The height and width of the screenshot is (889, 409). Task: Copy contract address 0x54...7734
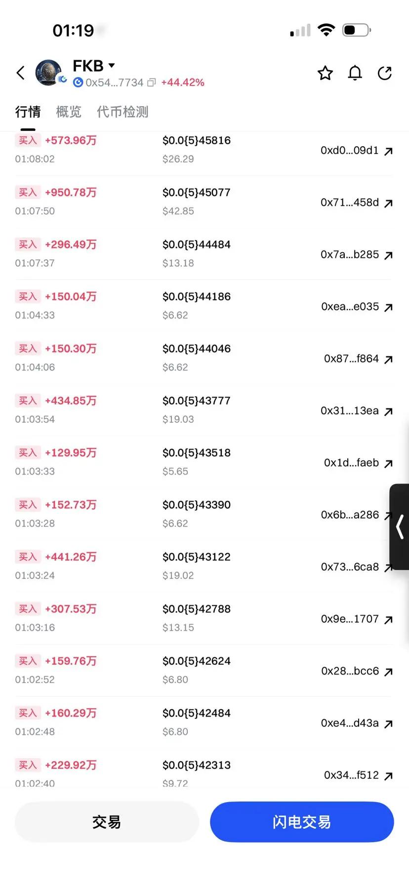(x=152, y=82)
